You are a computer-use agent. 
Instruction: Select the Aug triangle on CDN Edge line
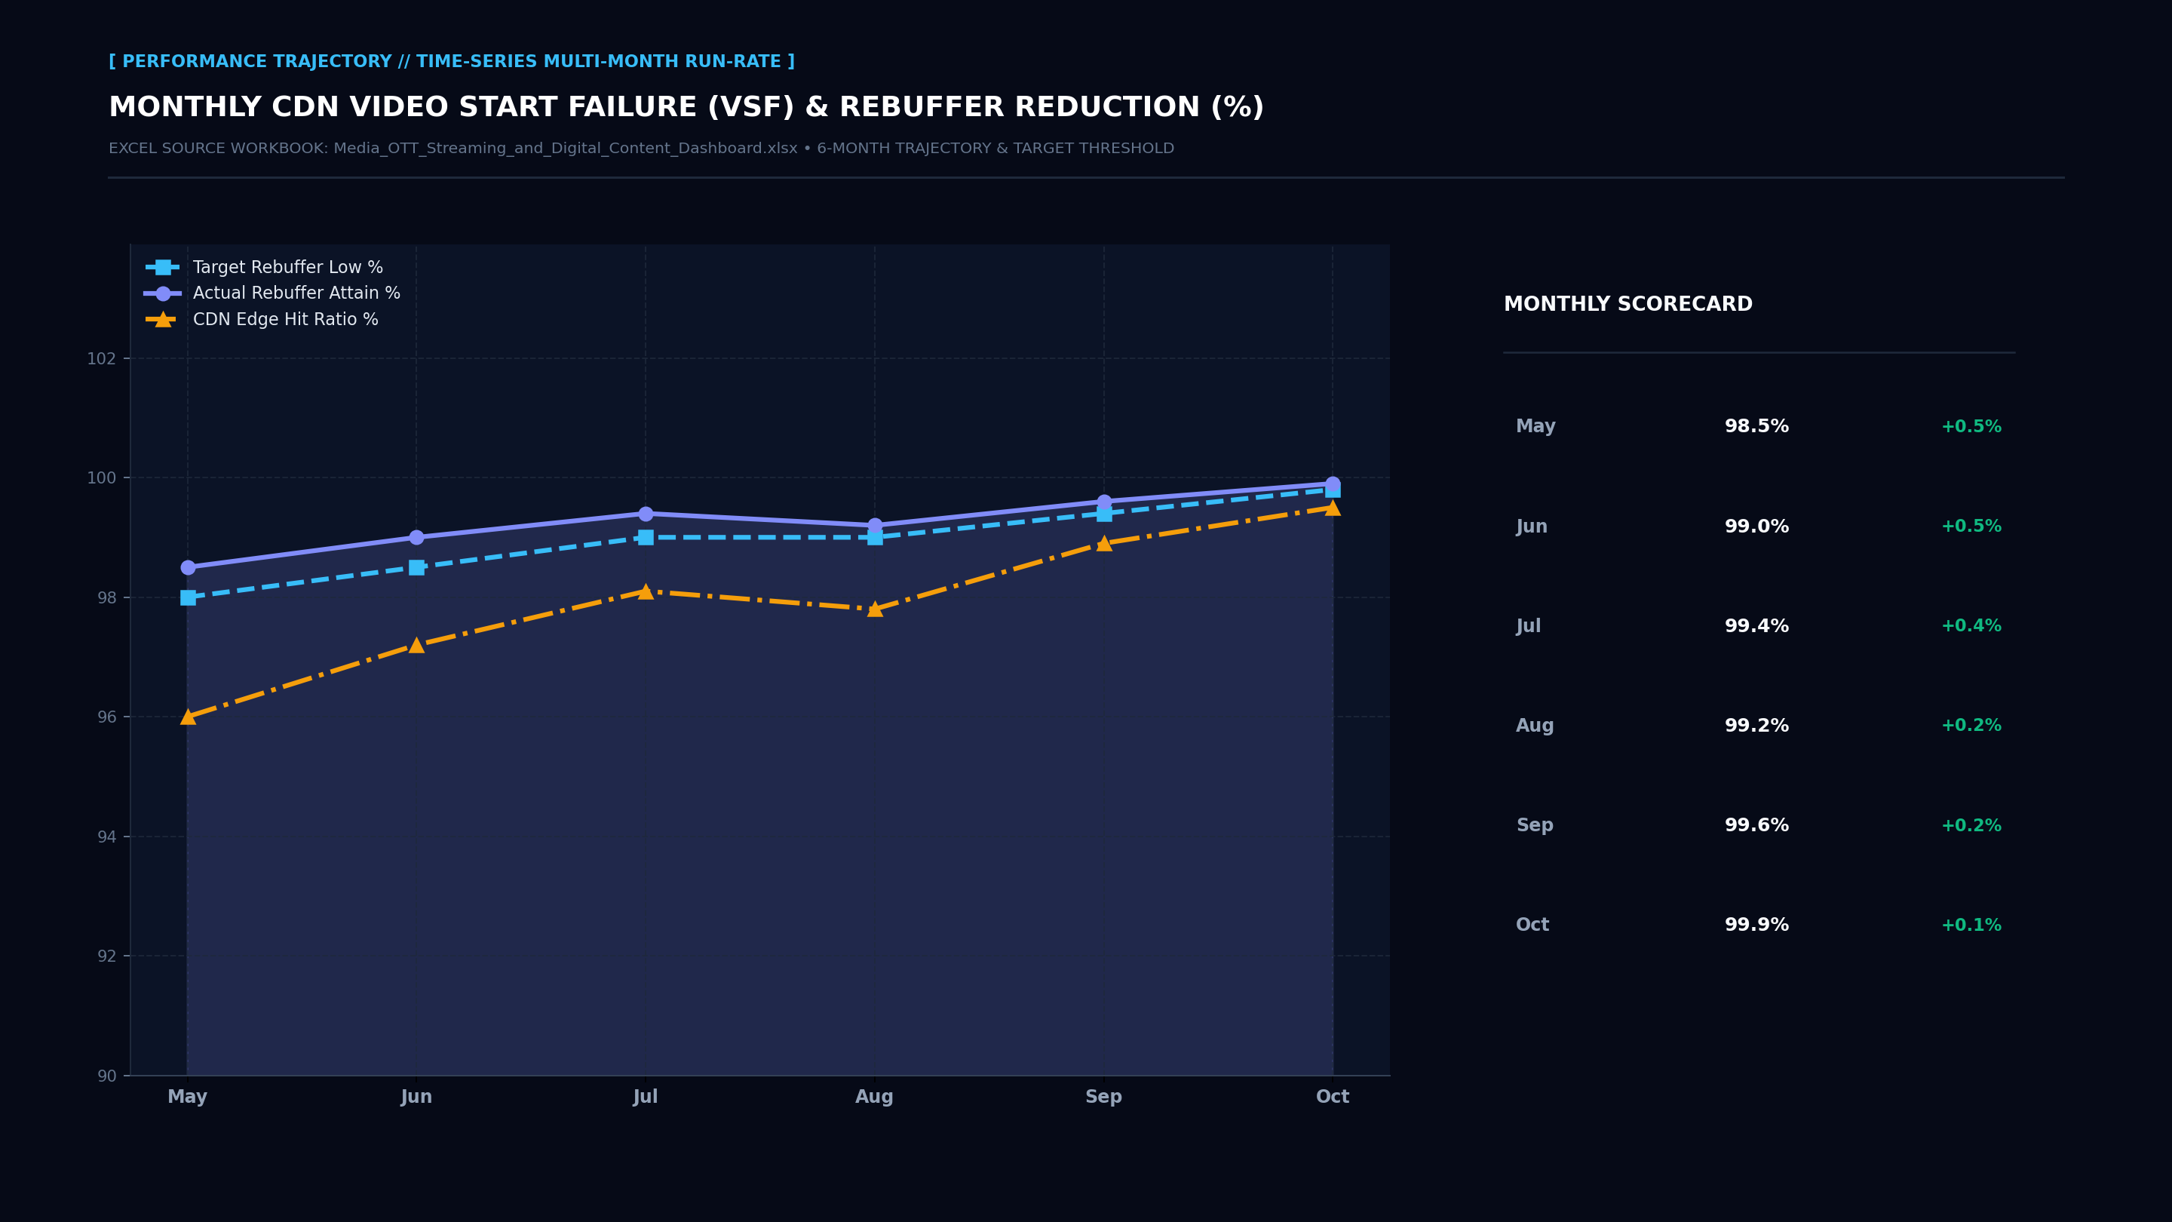pyautogui.click(x=875, y=609)
